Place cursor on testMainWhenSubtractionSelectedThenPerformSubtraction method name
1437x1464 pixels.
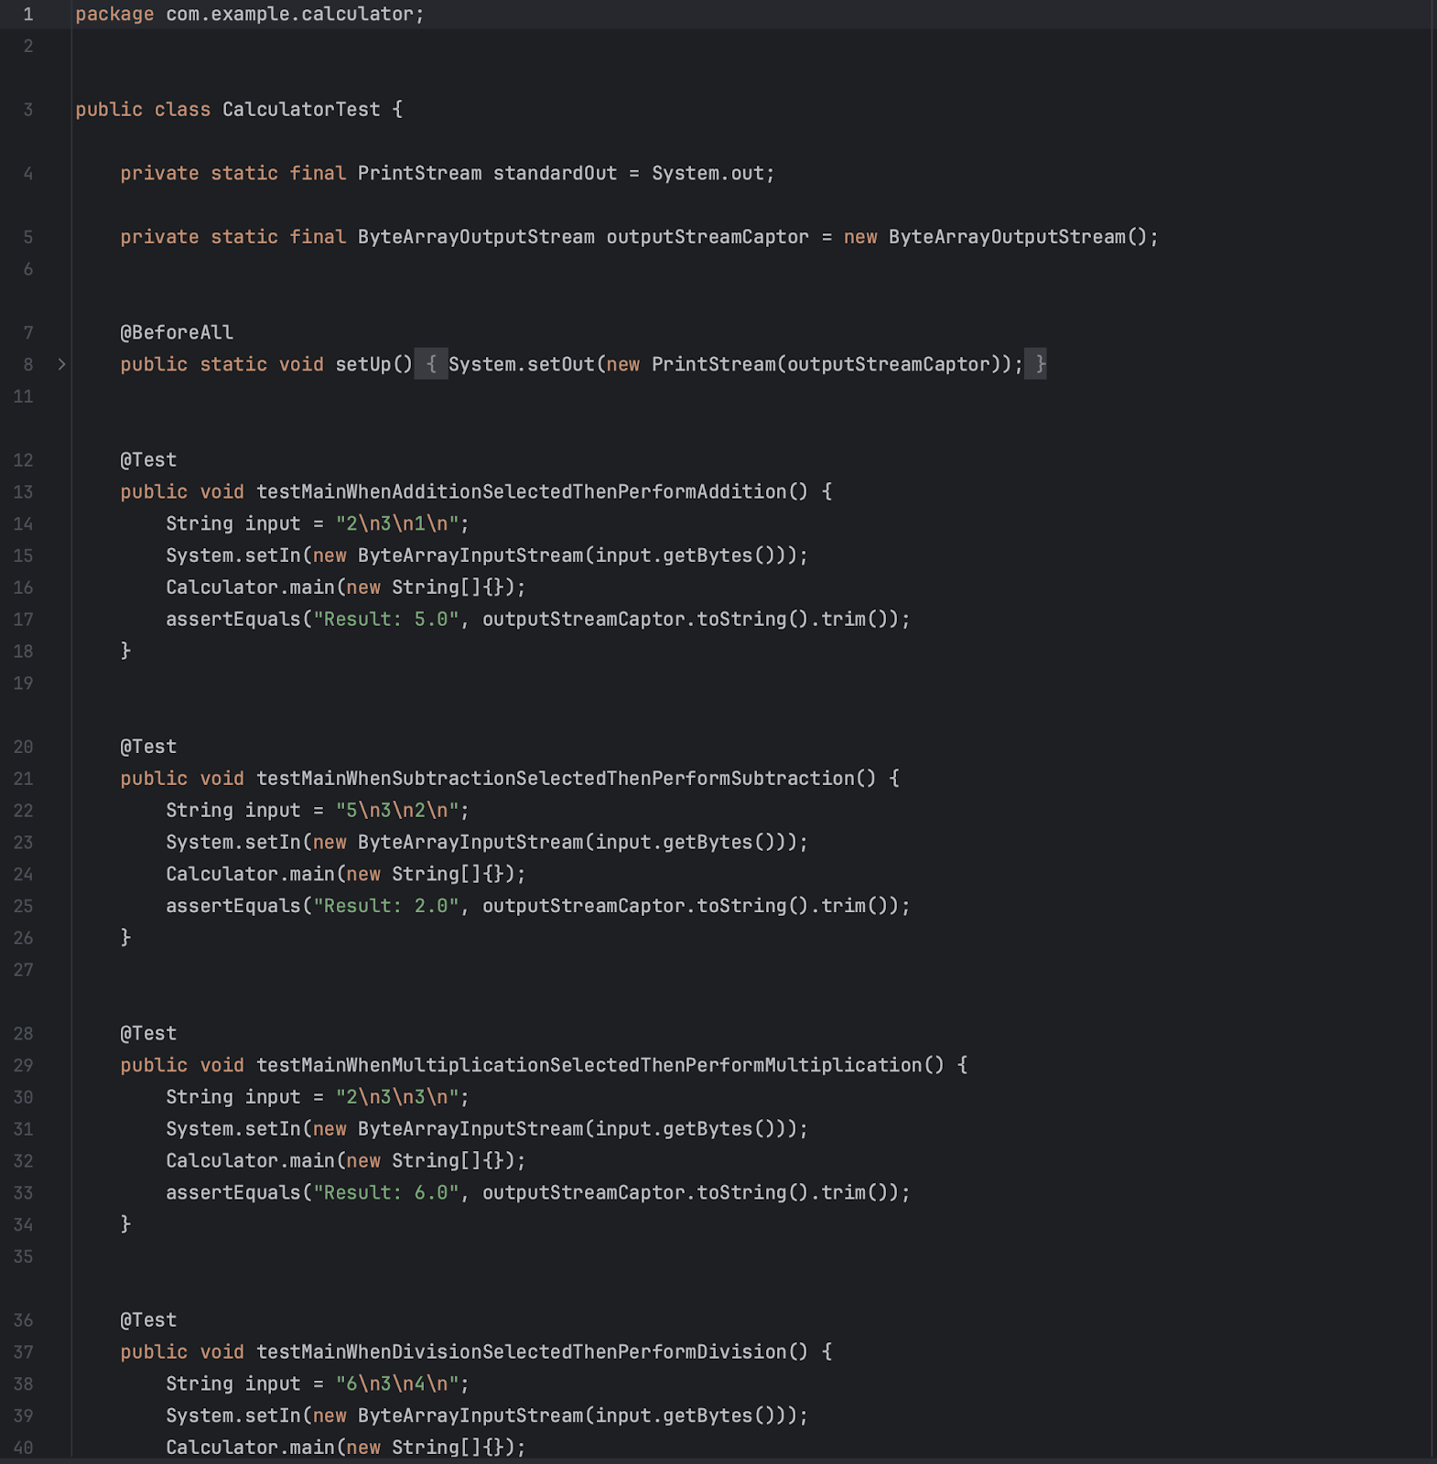click(555, 779)
